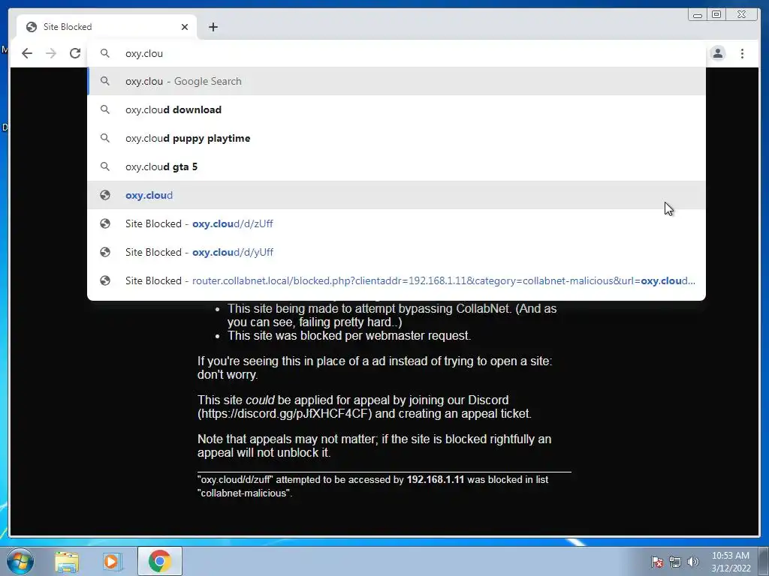769x576 pixels.
Task: Click the "collabnet-malicious" list name text
Action: click(x=244, y=493)
